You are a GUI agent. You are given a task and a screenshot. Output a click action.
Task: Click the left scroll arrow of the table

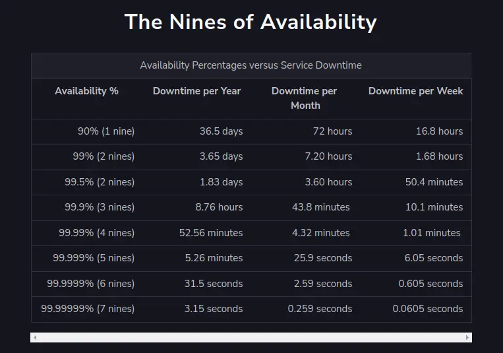35,337
